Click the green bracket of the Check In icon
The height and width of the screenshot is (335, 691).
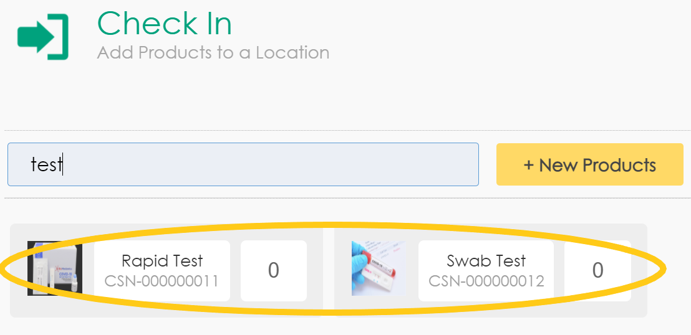click(61, 37)
